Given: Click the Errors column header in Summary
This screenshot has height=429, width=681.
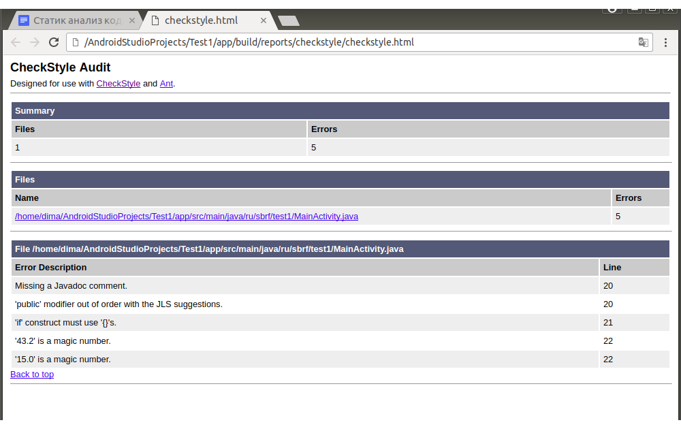Looking at the screenshot, I should (x=488, y=129).
